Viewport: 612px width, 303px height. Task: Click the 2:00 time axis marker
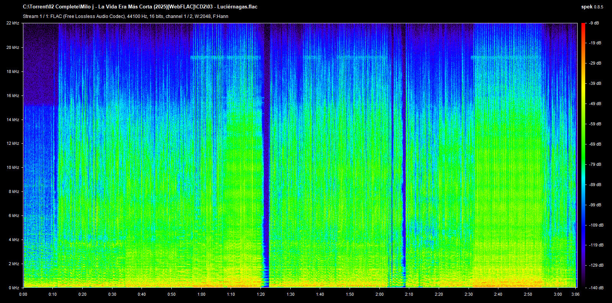click(379, 294)
